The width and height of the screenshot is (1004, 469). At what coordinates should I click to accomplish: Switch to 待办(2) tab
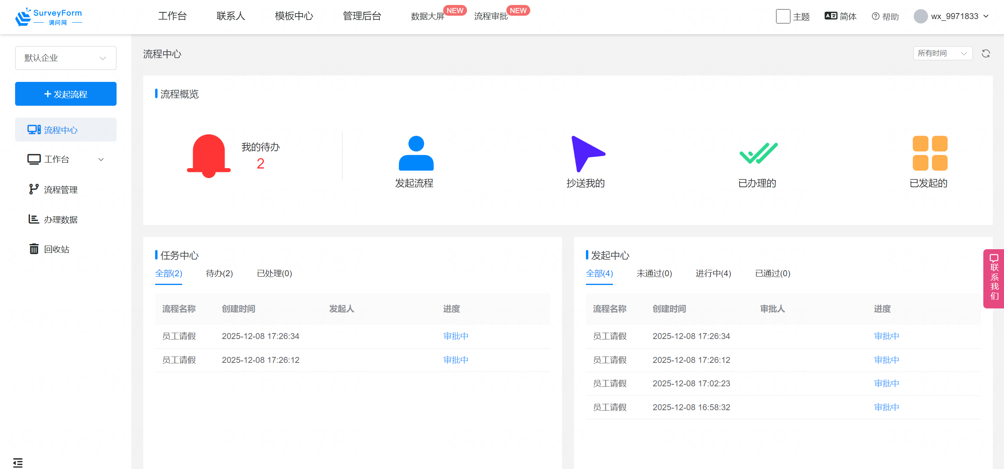point(219,273)
